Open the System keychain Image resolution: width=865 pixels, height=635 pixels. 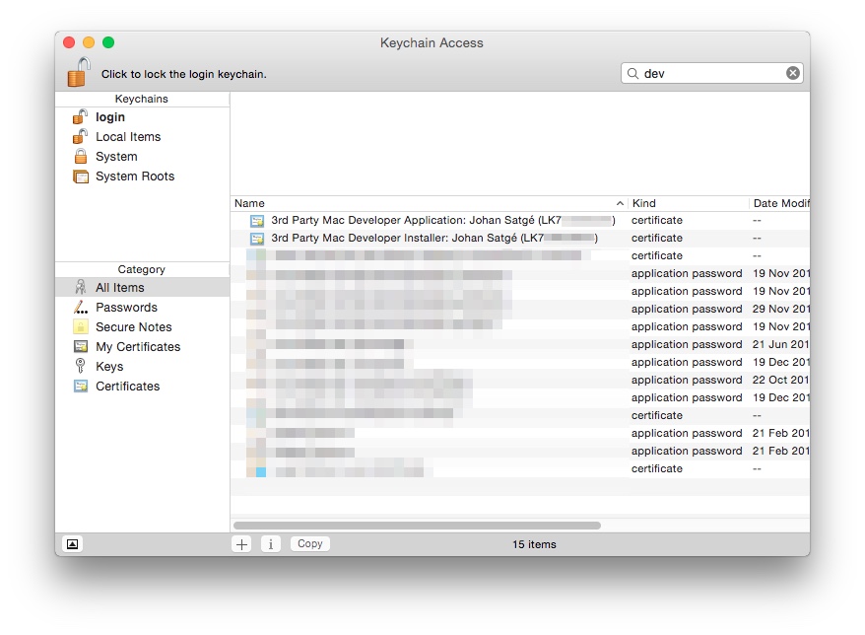click(x=116, y=157)
